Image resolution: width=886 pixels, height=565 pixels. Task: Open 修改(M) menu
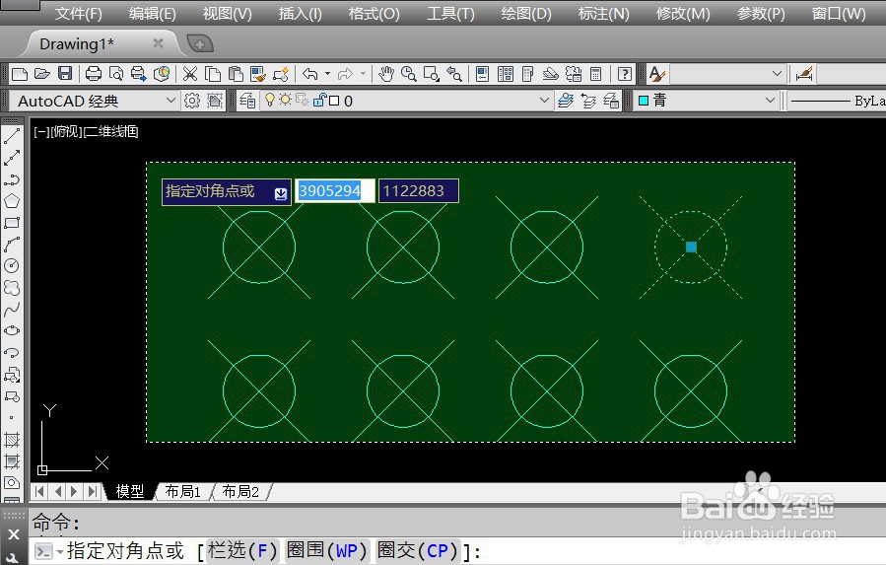683,13
